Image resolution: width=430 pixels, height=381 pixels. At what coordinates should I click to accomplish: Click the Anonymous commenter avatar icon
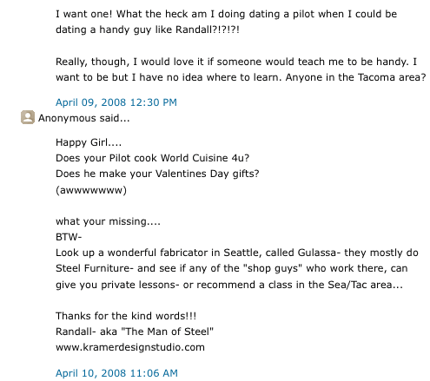click(28, 117)
